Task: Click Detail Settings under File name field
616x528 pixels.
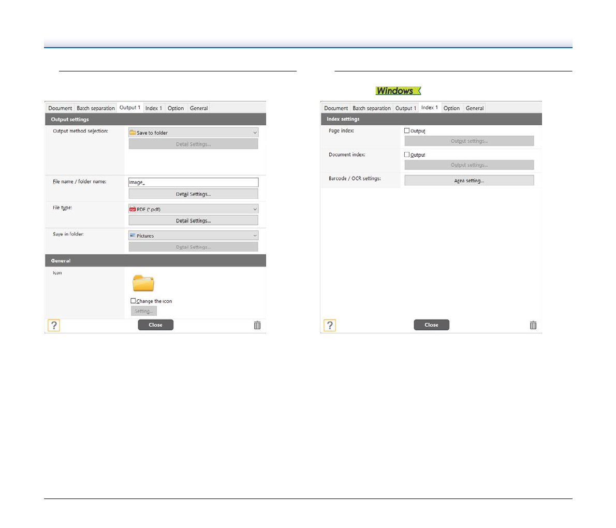Action: pos(193,194)
